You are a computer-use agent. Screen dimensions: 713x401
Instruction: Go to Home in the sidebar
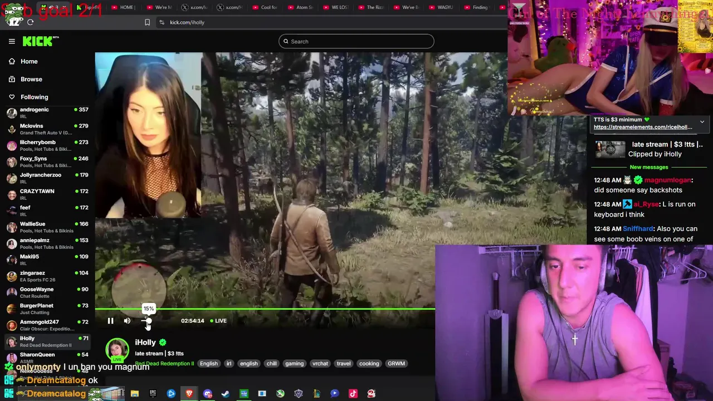point(29,61)
